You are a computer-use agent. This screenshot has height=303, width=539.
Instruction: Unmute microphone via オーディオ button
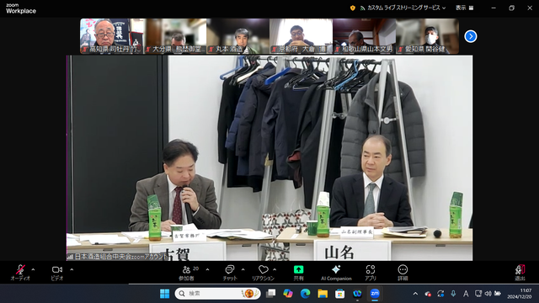click(20, 273)
